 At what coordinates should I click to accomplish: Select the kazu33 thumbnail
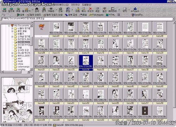click(71, 63)
